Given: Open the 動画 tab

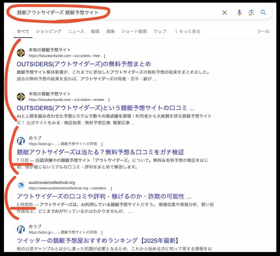Looking at the screenshot, I should click(x=95, y=31).
